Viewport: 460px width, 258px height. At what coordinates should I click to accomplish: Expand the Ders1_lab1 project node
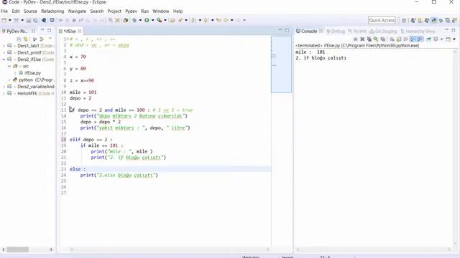tap(4, 46)
